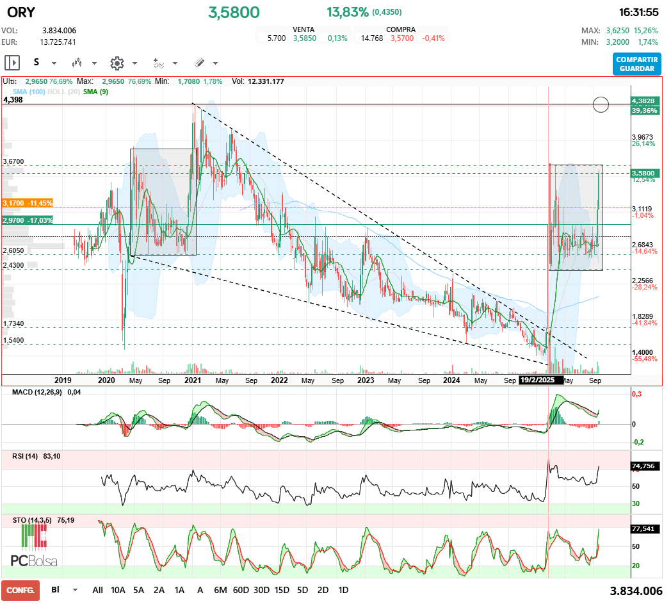Click the circle handle on 4,398 line

click(x=601, y=104)
